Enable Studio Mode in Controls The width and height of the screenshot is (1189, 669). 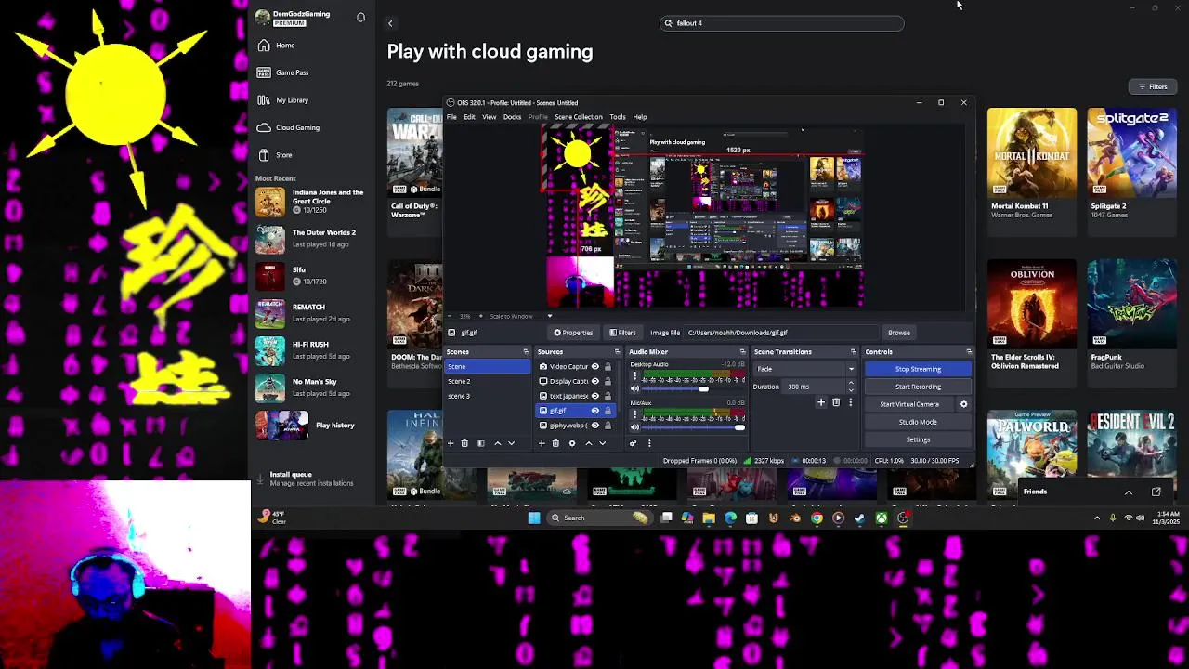(918, 422)
